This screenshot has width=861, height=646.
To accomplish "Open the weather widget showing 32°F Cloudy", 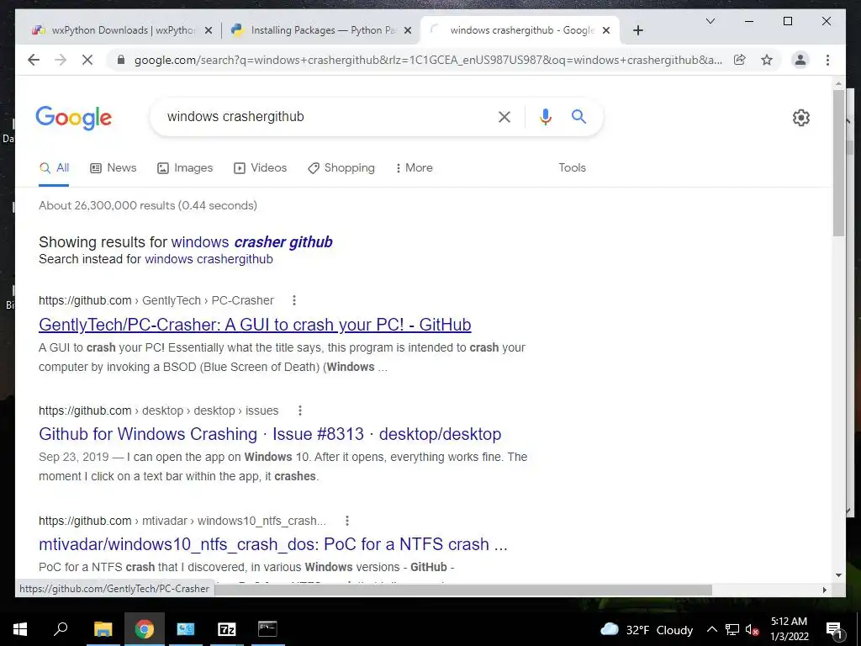I will click(647, 629).
